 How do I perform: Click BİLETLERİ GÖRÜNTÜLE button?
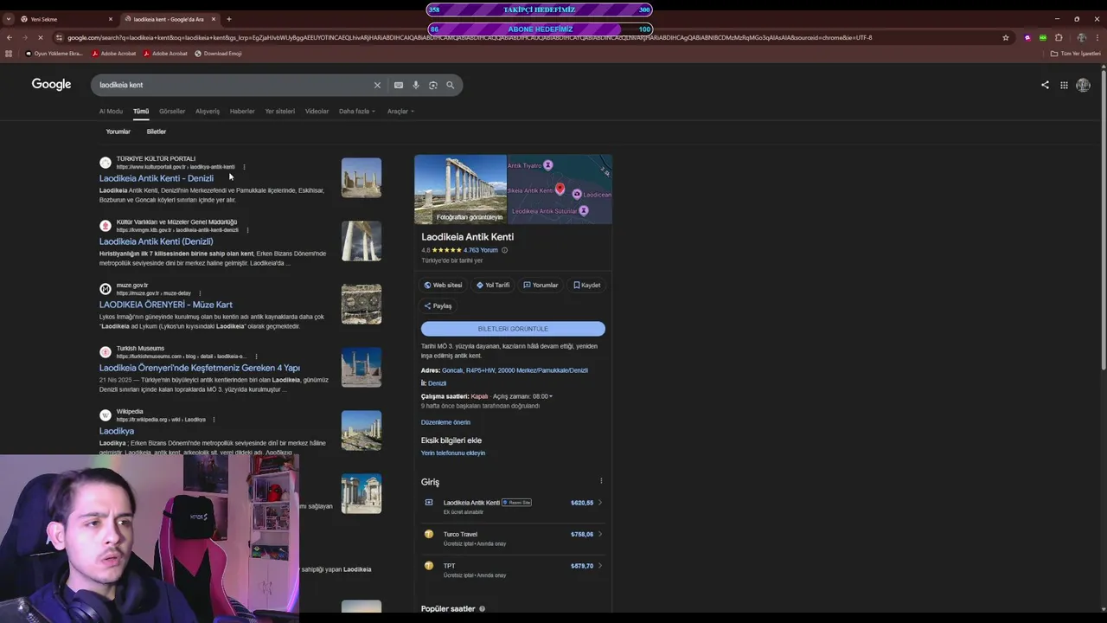click(x=513, y=329)
